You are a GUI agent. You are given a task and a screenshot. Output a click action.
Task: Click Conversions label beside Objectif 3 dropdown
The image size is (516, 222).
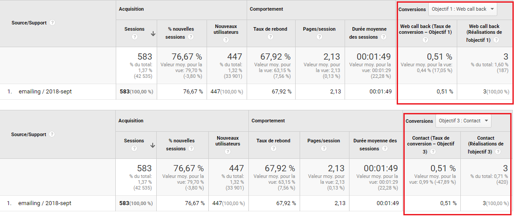point(419,121)
